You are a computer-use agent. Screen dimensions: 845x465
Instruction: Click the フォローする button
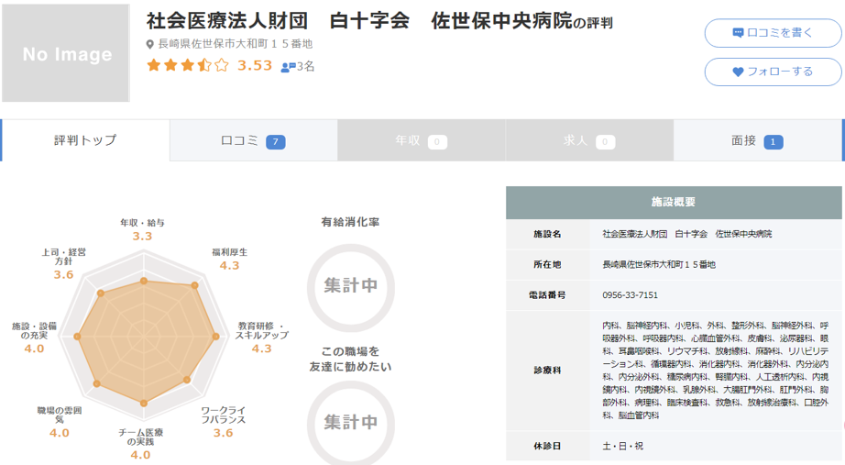[x=773, y=72]
